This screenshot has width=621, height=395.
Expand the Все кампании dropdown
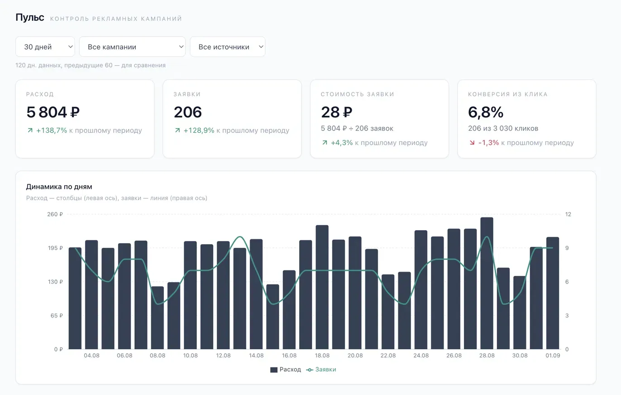click(x=132, y=47)
